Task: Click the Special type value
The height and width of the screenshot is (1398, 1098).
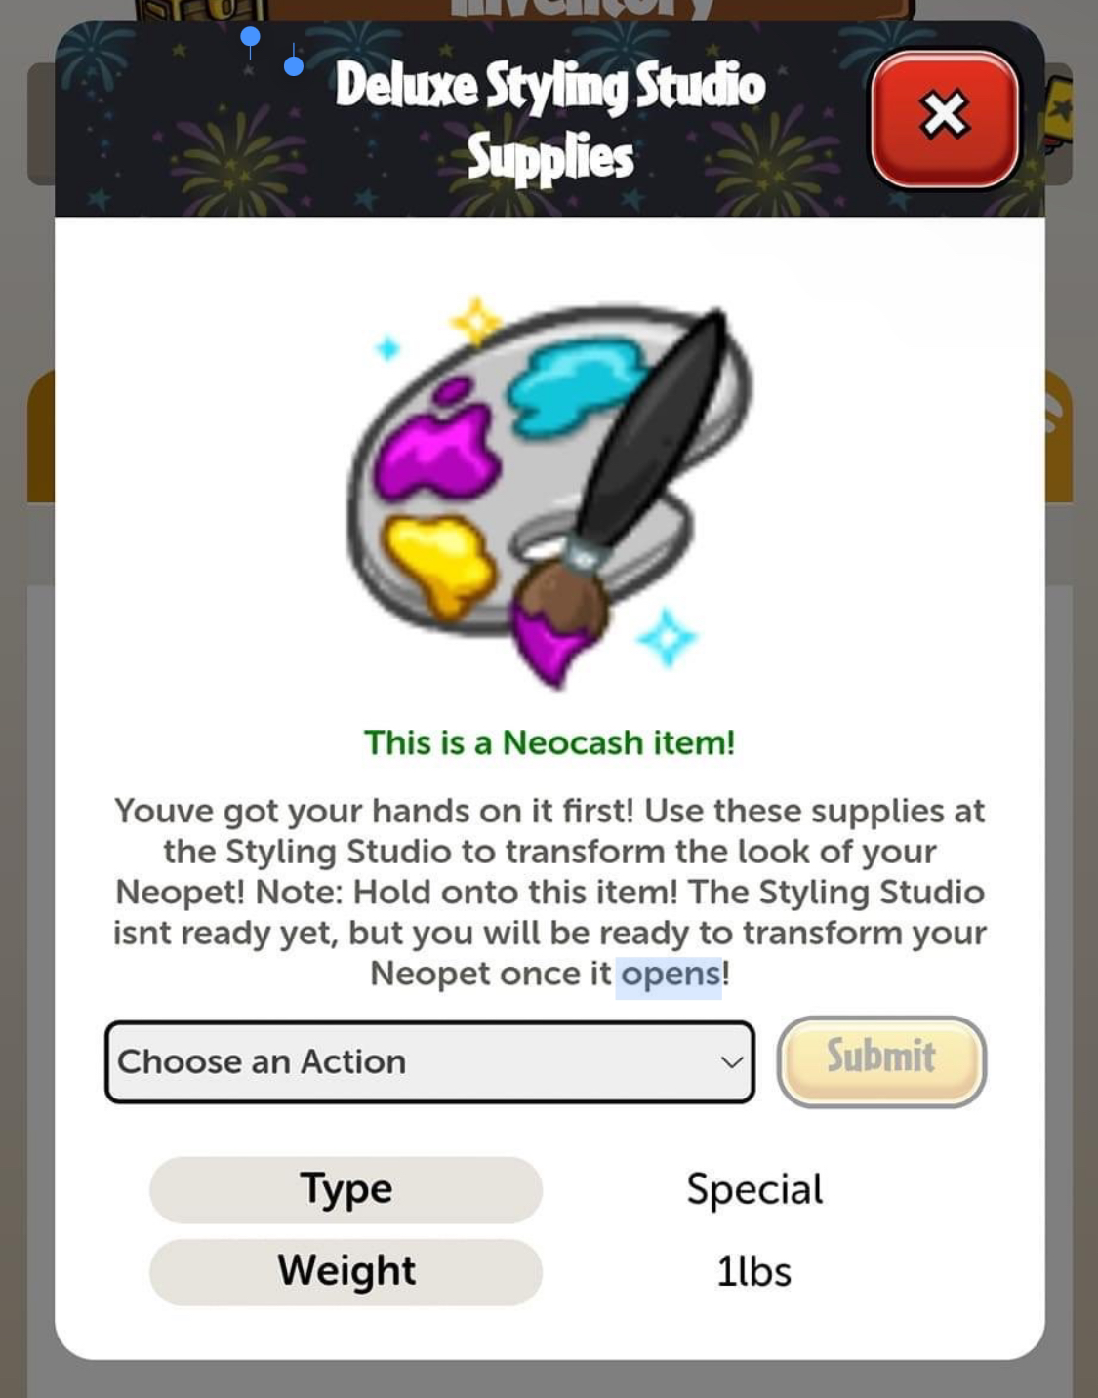Action: coord(754,1189)
